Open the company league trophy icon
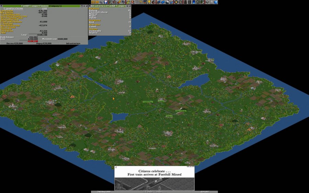Image resolution: width=309 pixels, height=193 pixels. [x=149, y=2]
